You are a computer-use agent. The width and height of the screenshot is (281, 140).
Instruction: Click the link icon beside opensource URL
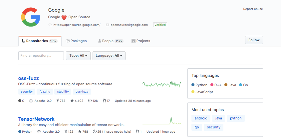(x=50, y=25)
